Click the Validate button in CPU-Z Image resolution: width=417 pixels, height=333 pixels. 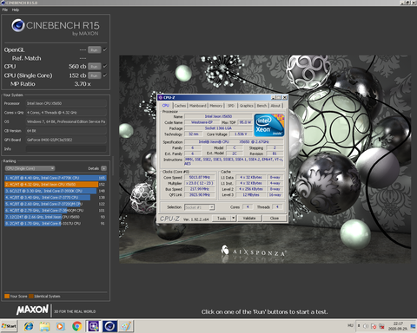coord(249,219)
